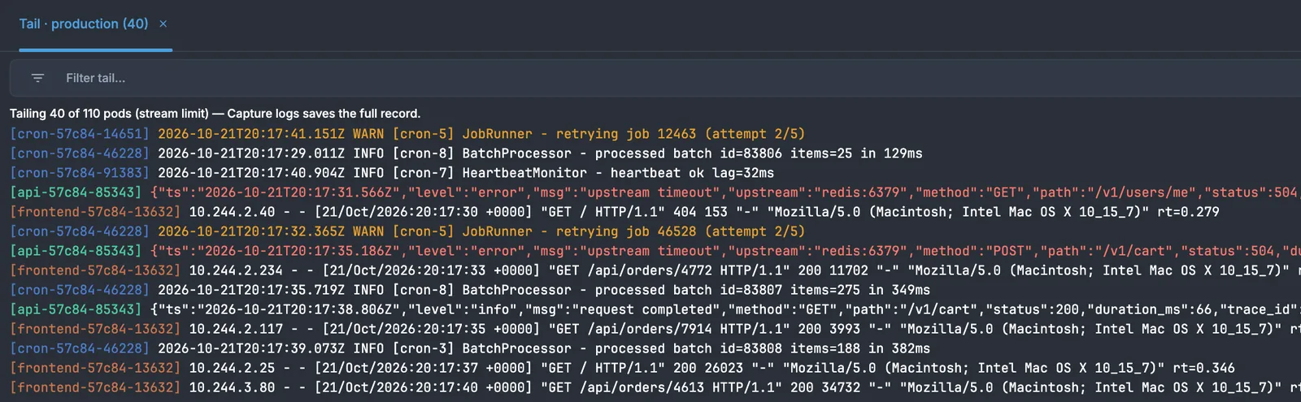
Task: Close the Tail production tab
Action: pyautogui.click(x=163, y=24)
